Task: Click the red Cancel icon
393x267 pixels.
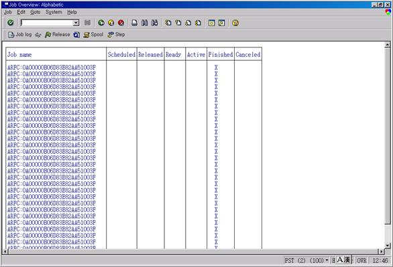Action: click(121, 23)
